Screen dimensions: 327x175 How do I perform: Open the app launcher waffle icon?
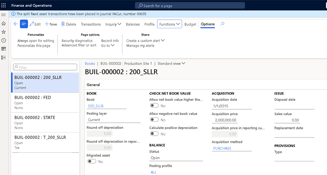pyautogui.click(x=4, y=6)
